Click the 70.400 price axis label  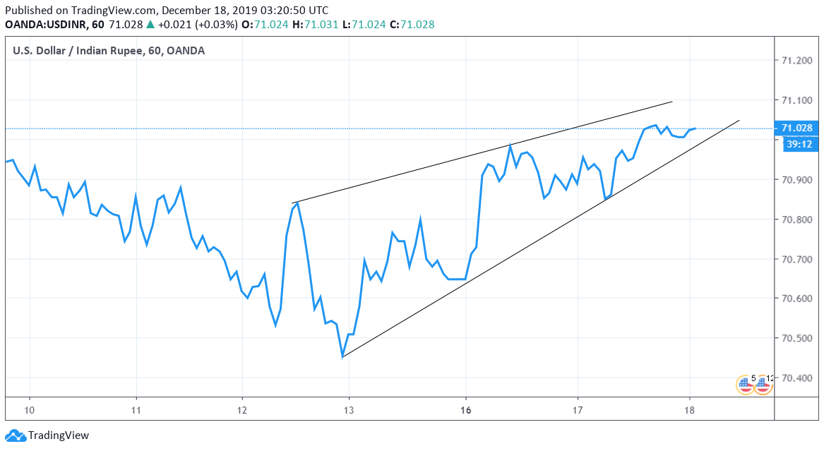[x=796, y=378]
